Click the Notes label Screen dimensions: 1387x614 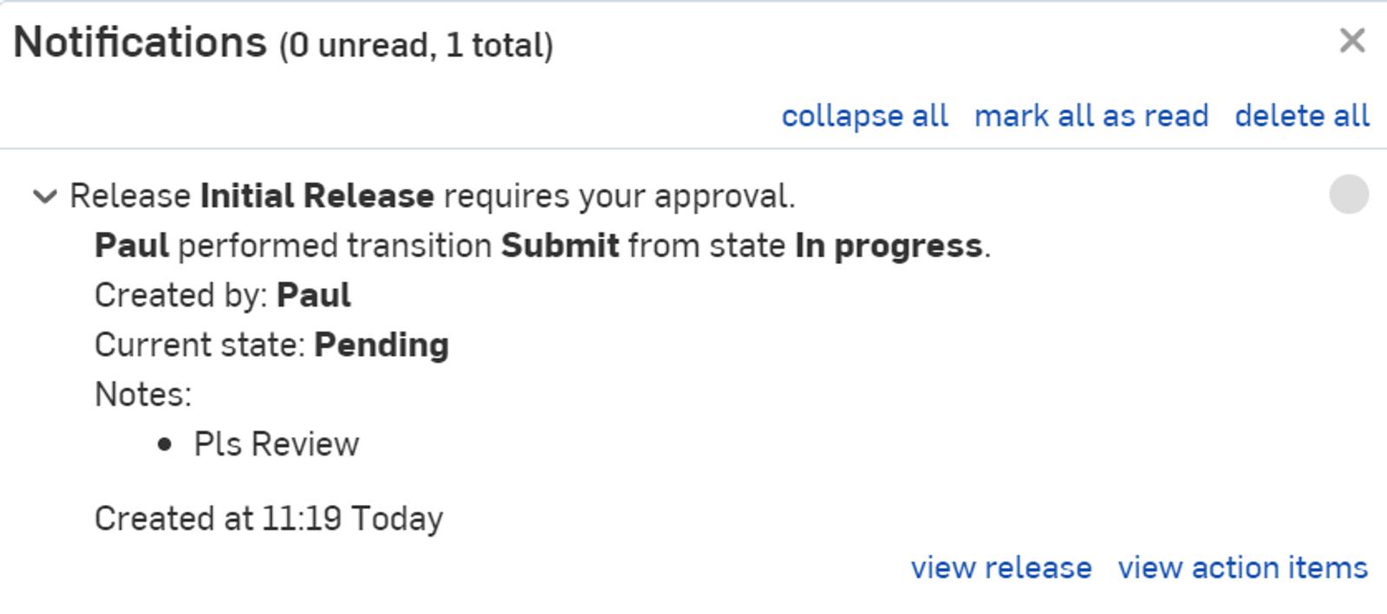click(x=143, y=395)
